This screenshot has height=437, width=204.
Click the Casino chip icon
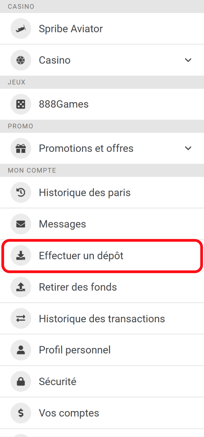21,60
